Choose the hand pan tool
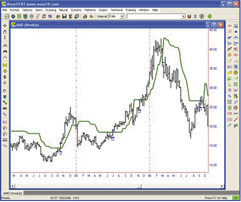This screenshot has width=241, height=202. [x=5, y=32]
